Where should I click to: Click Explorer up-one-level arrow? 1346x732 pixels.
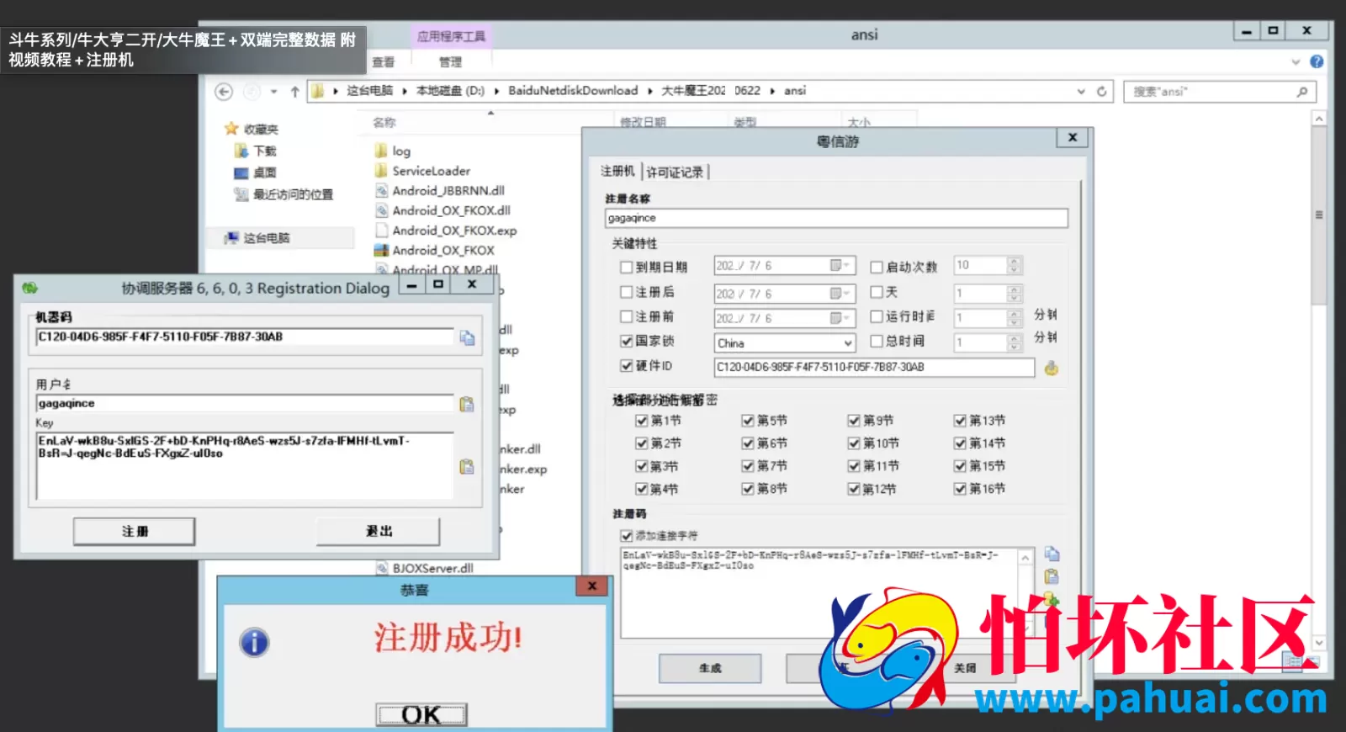[x=294, y=92]
